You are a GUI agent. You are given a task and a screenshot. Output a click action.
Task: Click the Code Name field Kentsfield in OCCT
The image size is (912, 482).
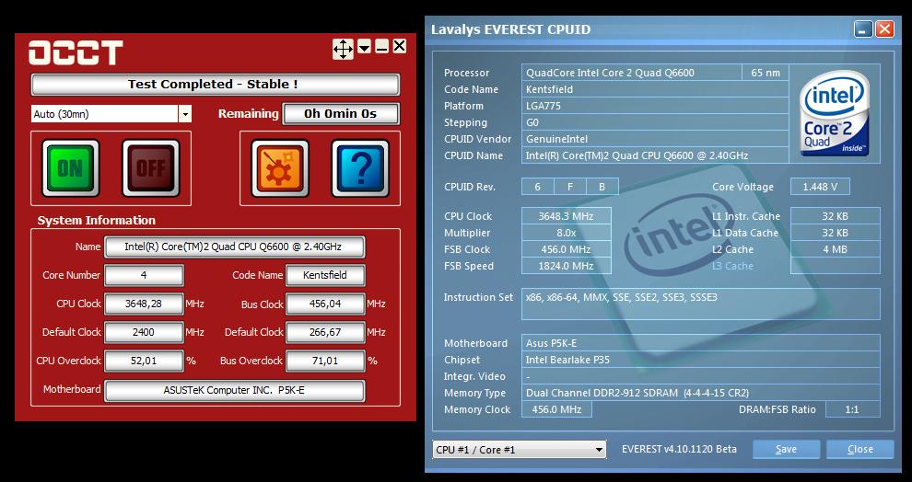coord(325,275)
